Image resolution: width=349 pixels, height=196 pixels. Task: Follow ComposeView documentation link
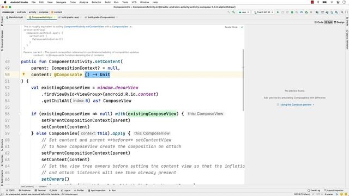[x=120, y=27]
